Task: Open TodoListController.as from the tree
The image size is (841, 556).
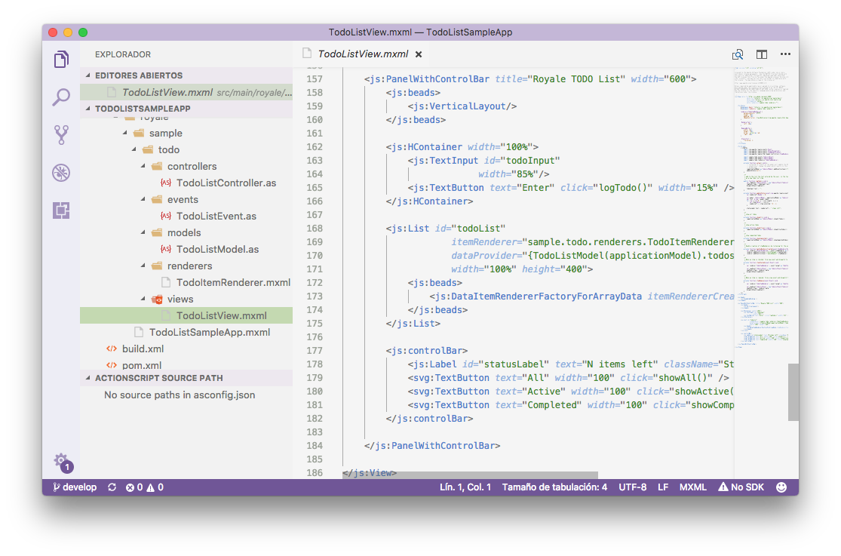Action: (x=226, y=183)
